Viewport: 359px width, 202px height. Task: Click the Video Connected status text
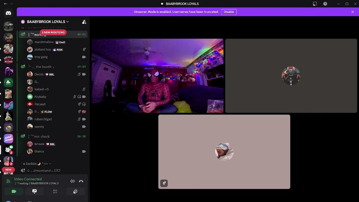(x=28, y=179)
